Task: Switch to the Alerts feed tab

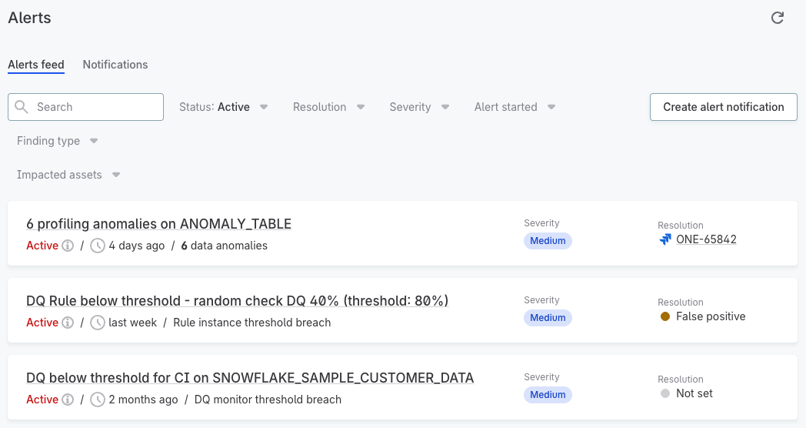Action: coord(36,65)
